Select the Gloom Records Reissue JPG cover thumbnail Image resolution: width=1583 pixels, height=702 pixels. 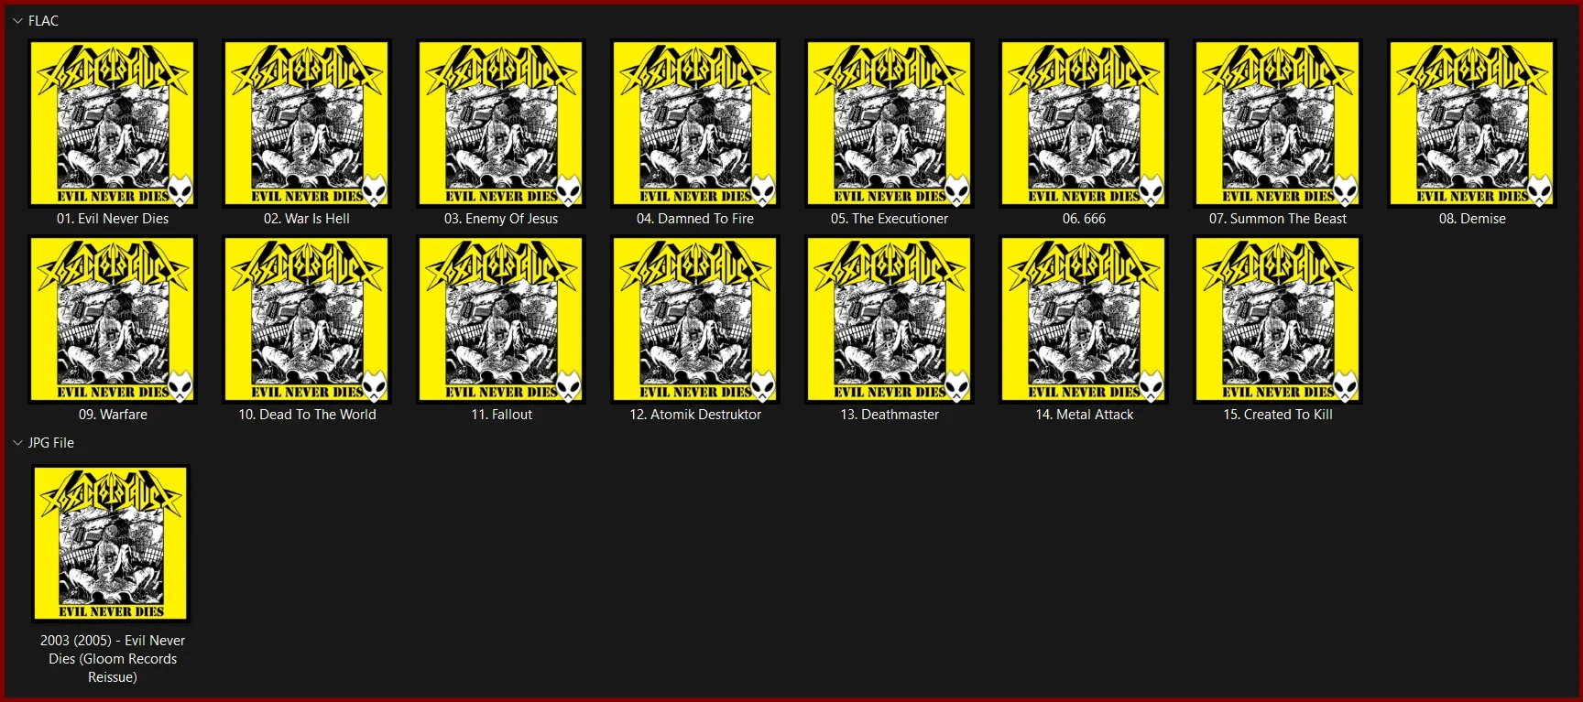point(111,544)
